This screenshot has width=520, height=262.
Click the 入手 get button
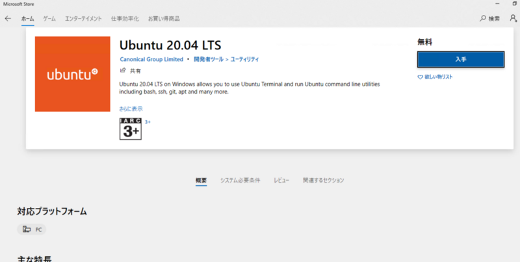pyautogui.click(x=461, y=59)
